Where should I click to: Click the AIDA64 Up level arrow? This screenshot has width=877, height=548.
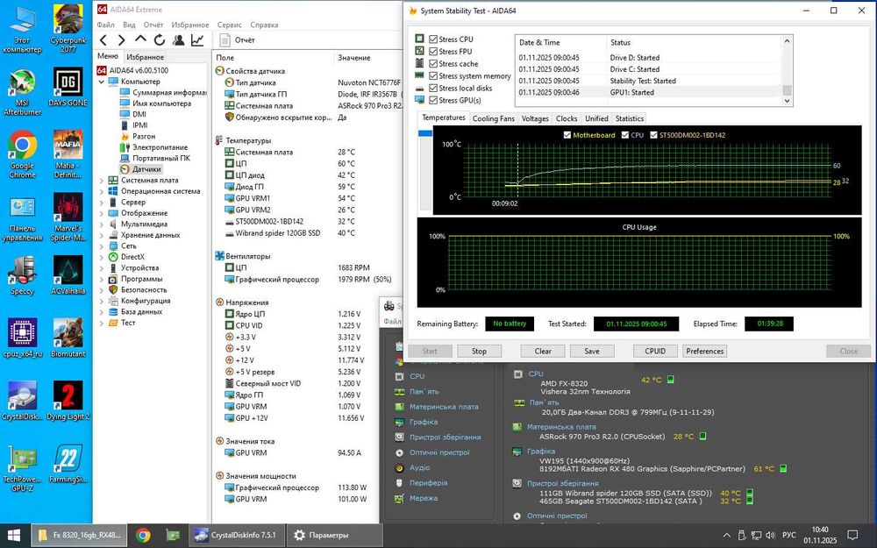point(140,39)
